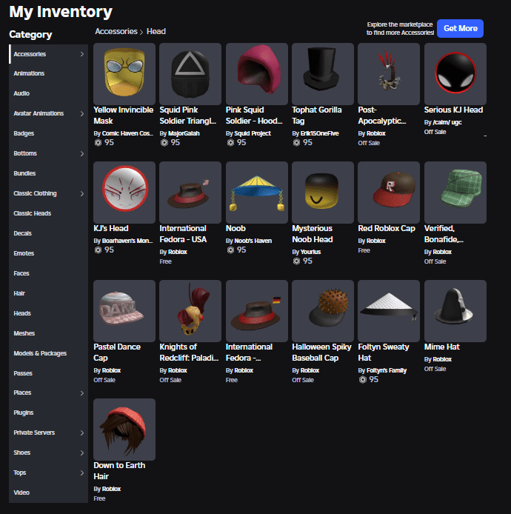Viewport: 511px width, 514px height.
Task: Select the International Fedora with German flag
Action: click(257, 311)
